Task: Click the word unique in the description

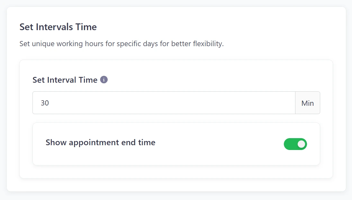Action: [x=43, y=44]
